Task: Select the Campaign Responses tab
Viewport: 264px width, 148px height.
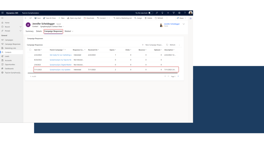Action: coord(53,31)
